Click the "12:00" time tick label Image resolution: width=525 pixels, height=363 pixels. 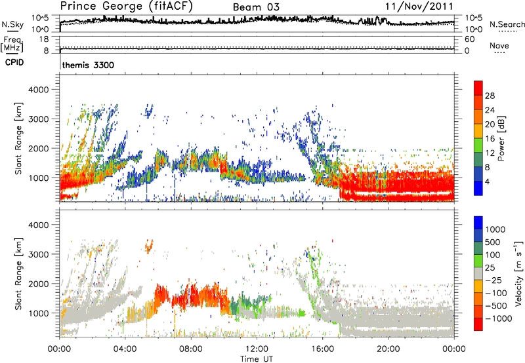(x=257, y=349)
